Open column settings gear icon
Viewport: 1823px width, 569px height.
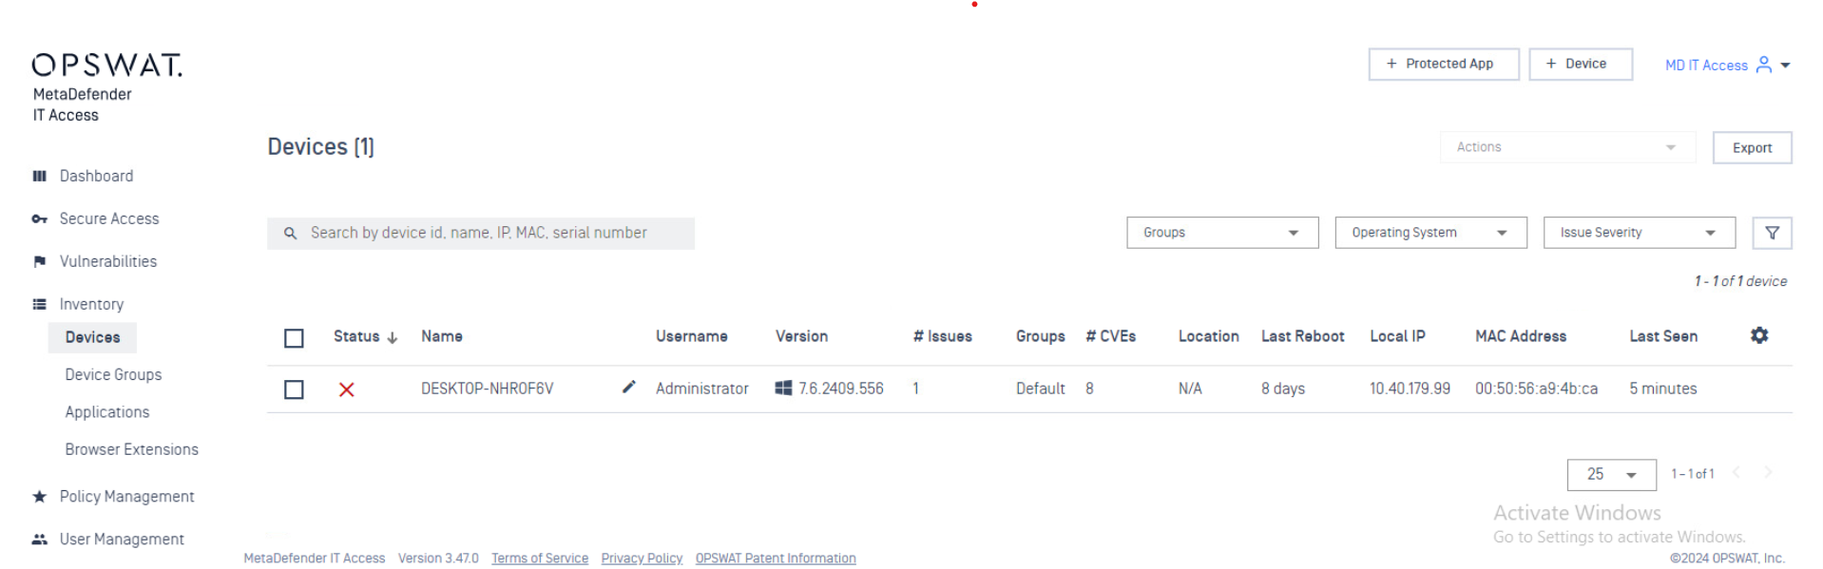(x=1759, y=335)
